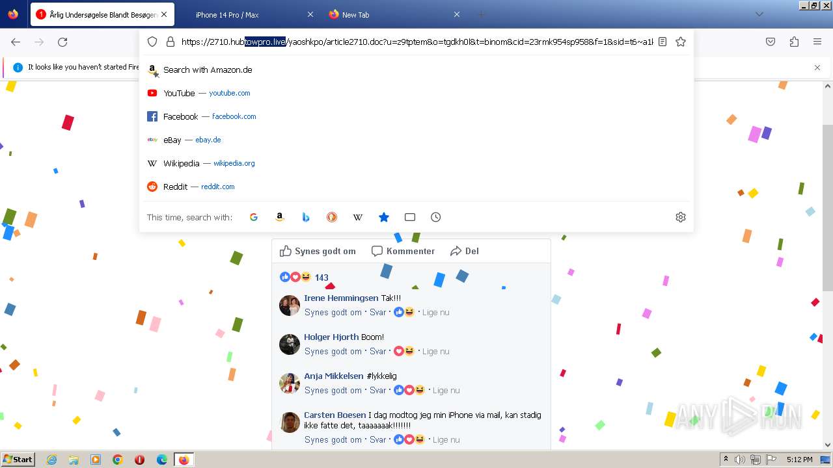
Task: Toggle reader view icon in address bar
Action: (662, 42)
